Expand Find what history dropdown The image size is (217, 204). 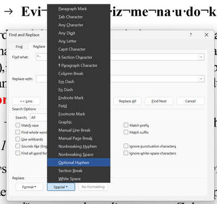pyautogui.click(x=201, y=57)
